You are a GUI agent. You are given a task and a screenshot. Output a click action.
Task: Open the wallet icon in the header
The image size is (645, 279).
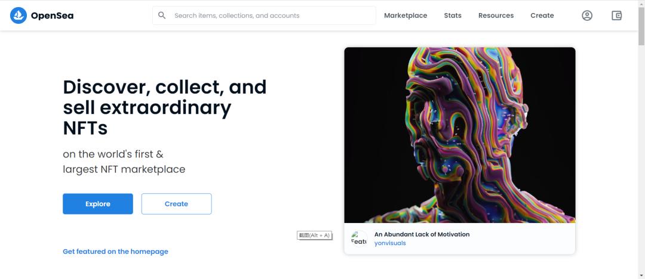pos(617,15)
